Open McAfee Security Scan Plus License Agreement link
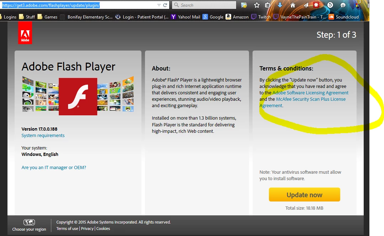Viewport: 384px width, 236px height. coord(311,99)
